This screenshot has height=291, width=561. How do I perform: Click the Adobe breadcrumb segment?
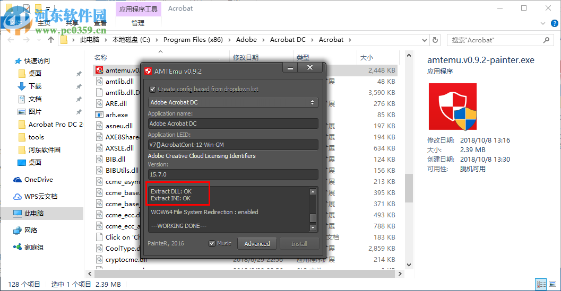pyautogui.click(x=246, y=40)
